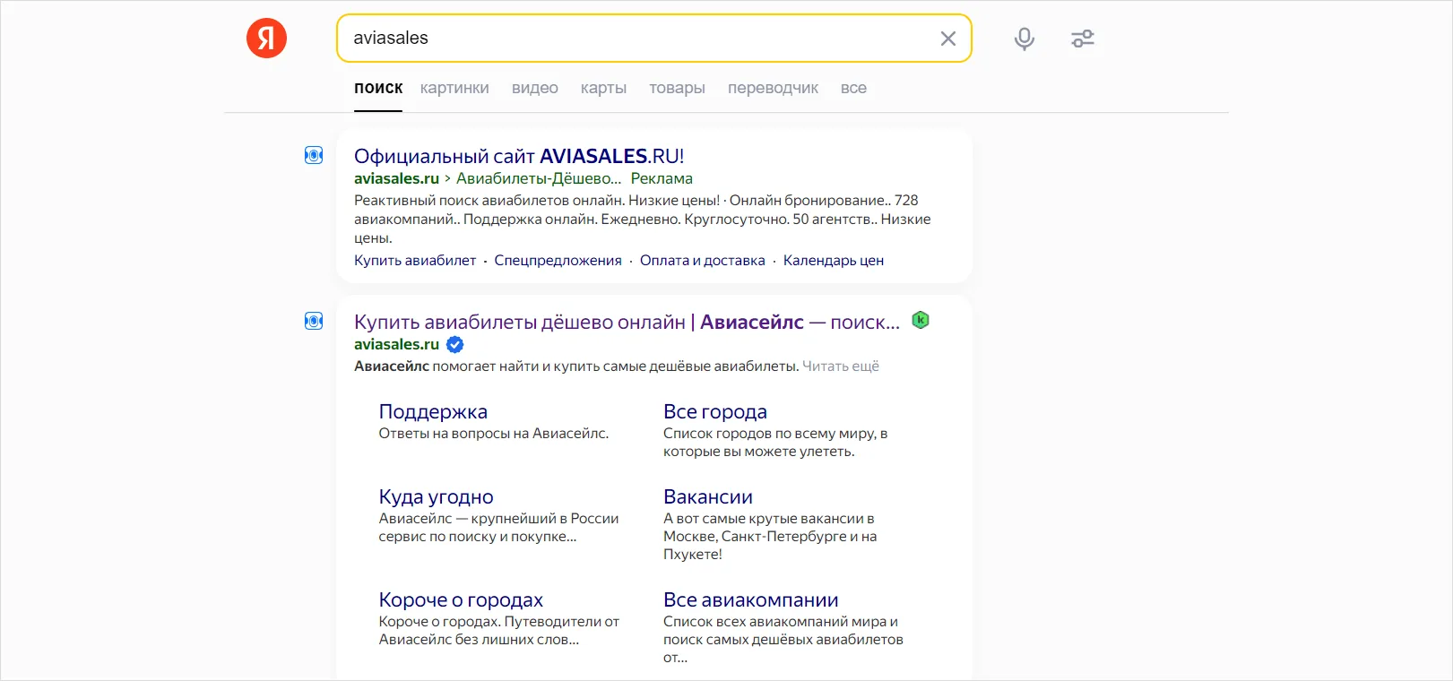
Task: Click the icon beside the ad result
Action: point(314,155)
